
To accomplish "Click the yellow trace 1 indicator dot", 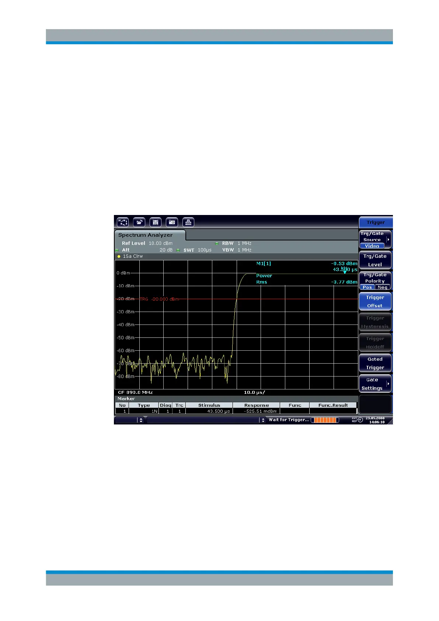I will click(x=119, y=256).
